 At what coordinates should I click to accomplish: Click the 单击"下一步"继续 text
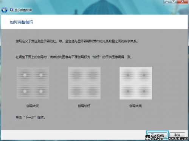tap(30, 117)
